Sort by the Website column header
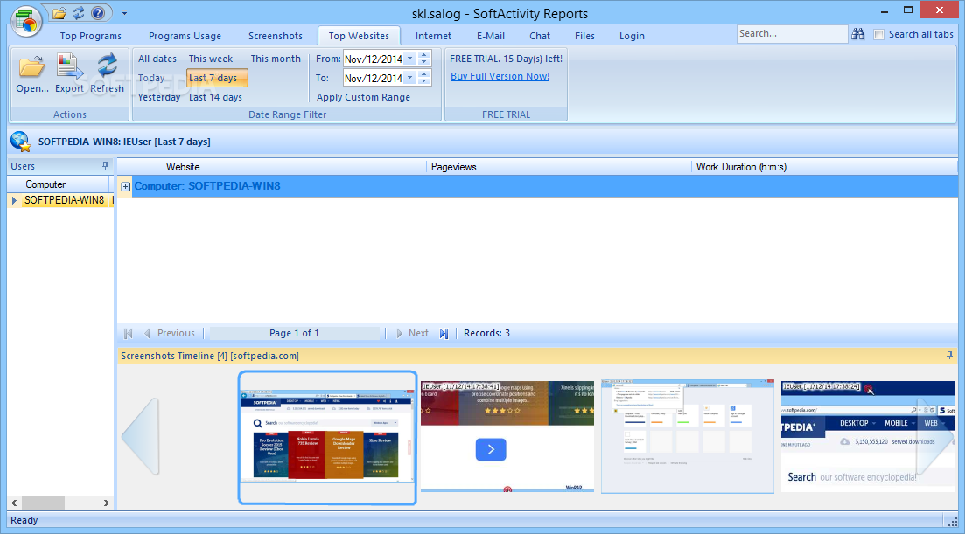The width and height of the screenshot is (965, 534). 183,167
